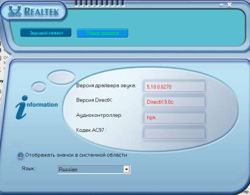The width and height of the screenshot is (250, 195).
Task: Click the Realtek crab logo icon
Action: coord(15,11)
